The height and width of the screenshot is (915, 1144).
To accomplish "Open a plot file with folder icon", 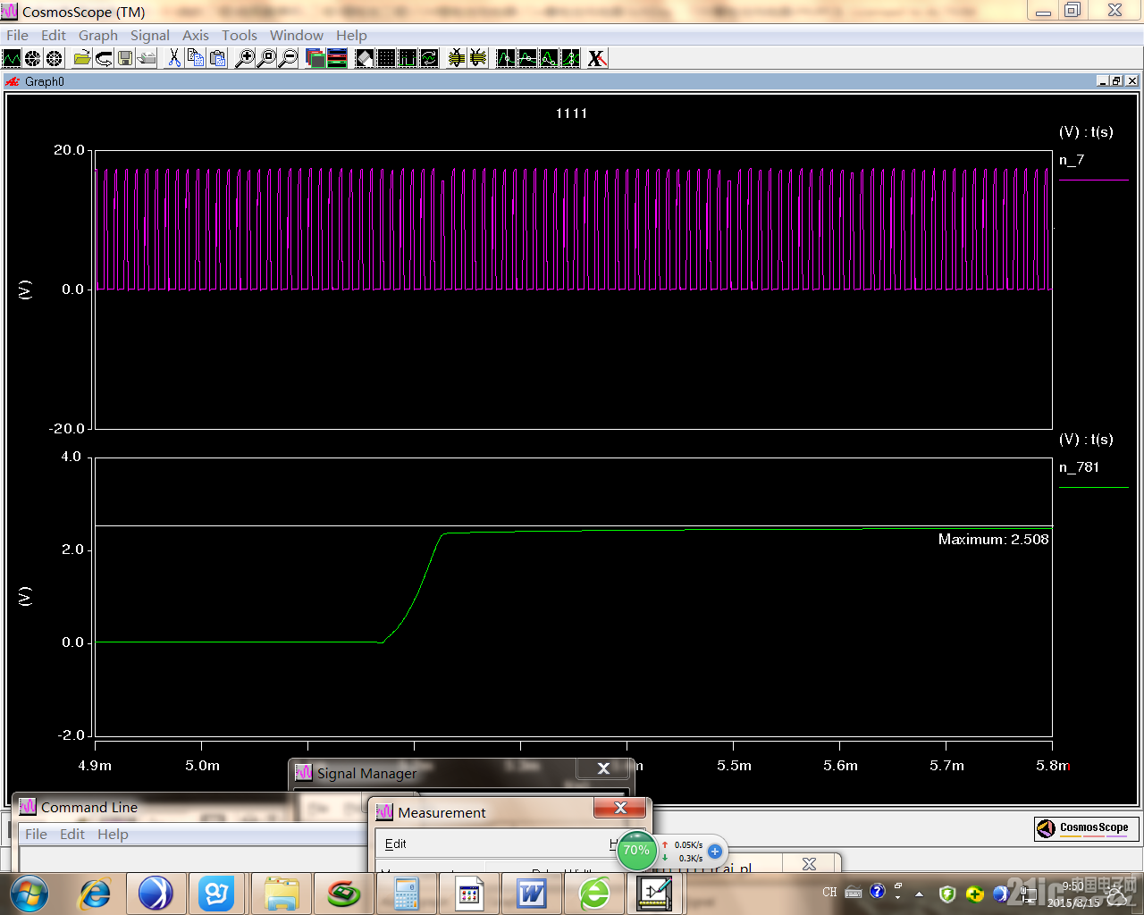I will click(x=81, y=58).
